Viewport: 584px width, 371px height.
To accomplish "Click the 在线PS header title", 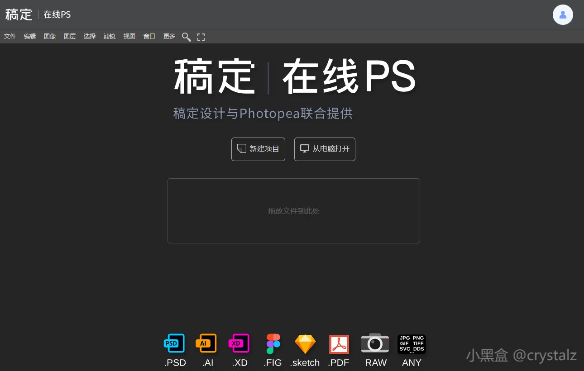I will tap(57, 14).
